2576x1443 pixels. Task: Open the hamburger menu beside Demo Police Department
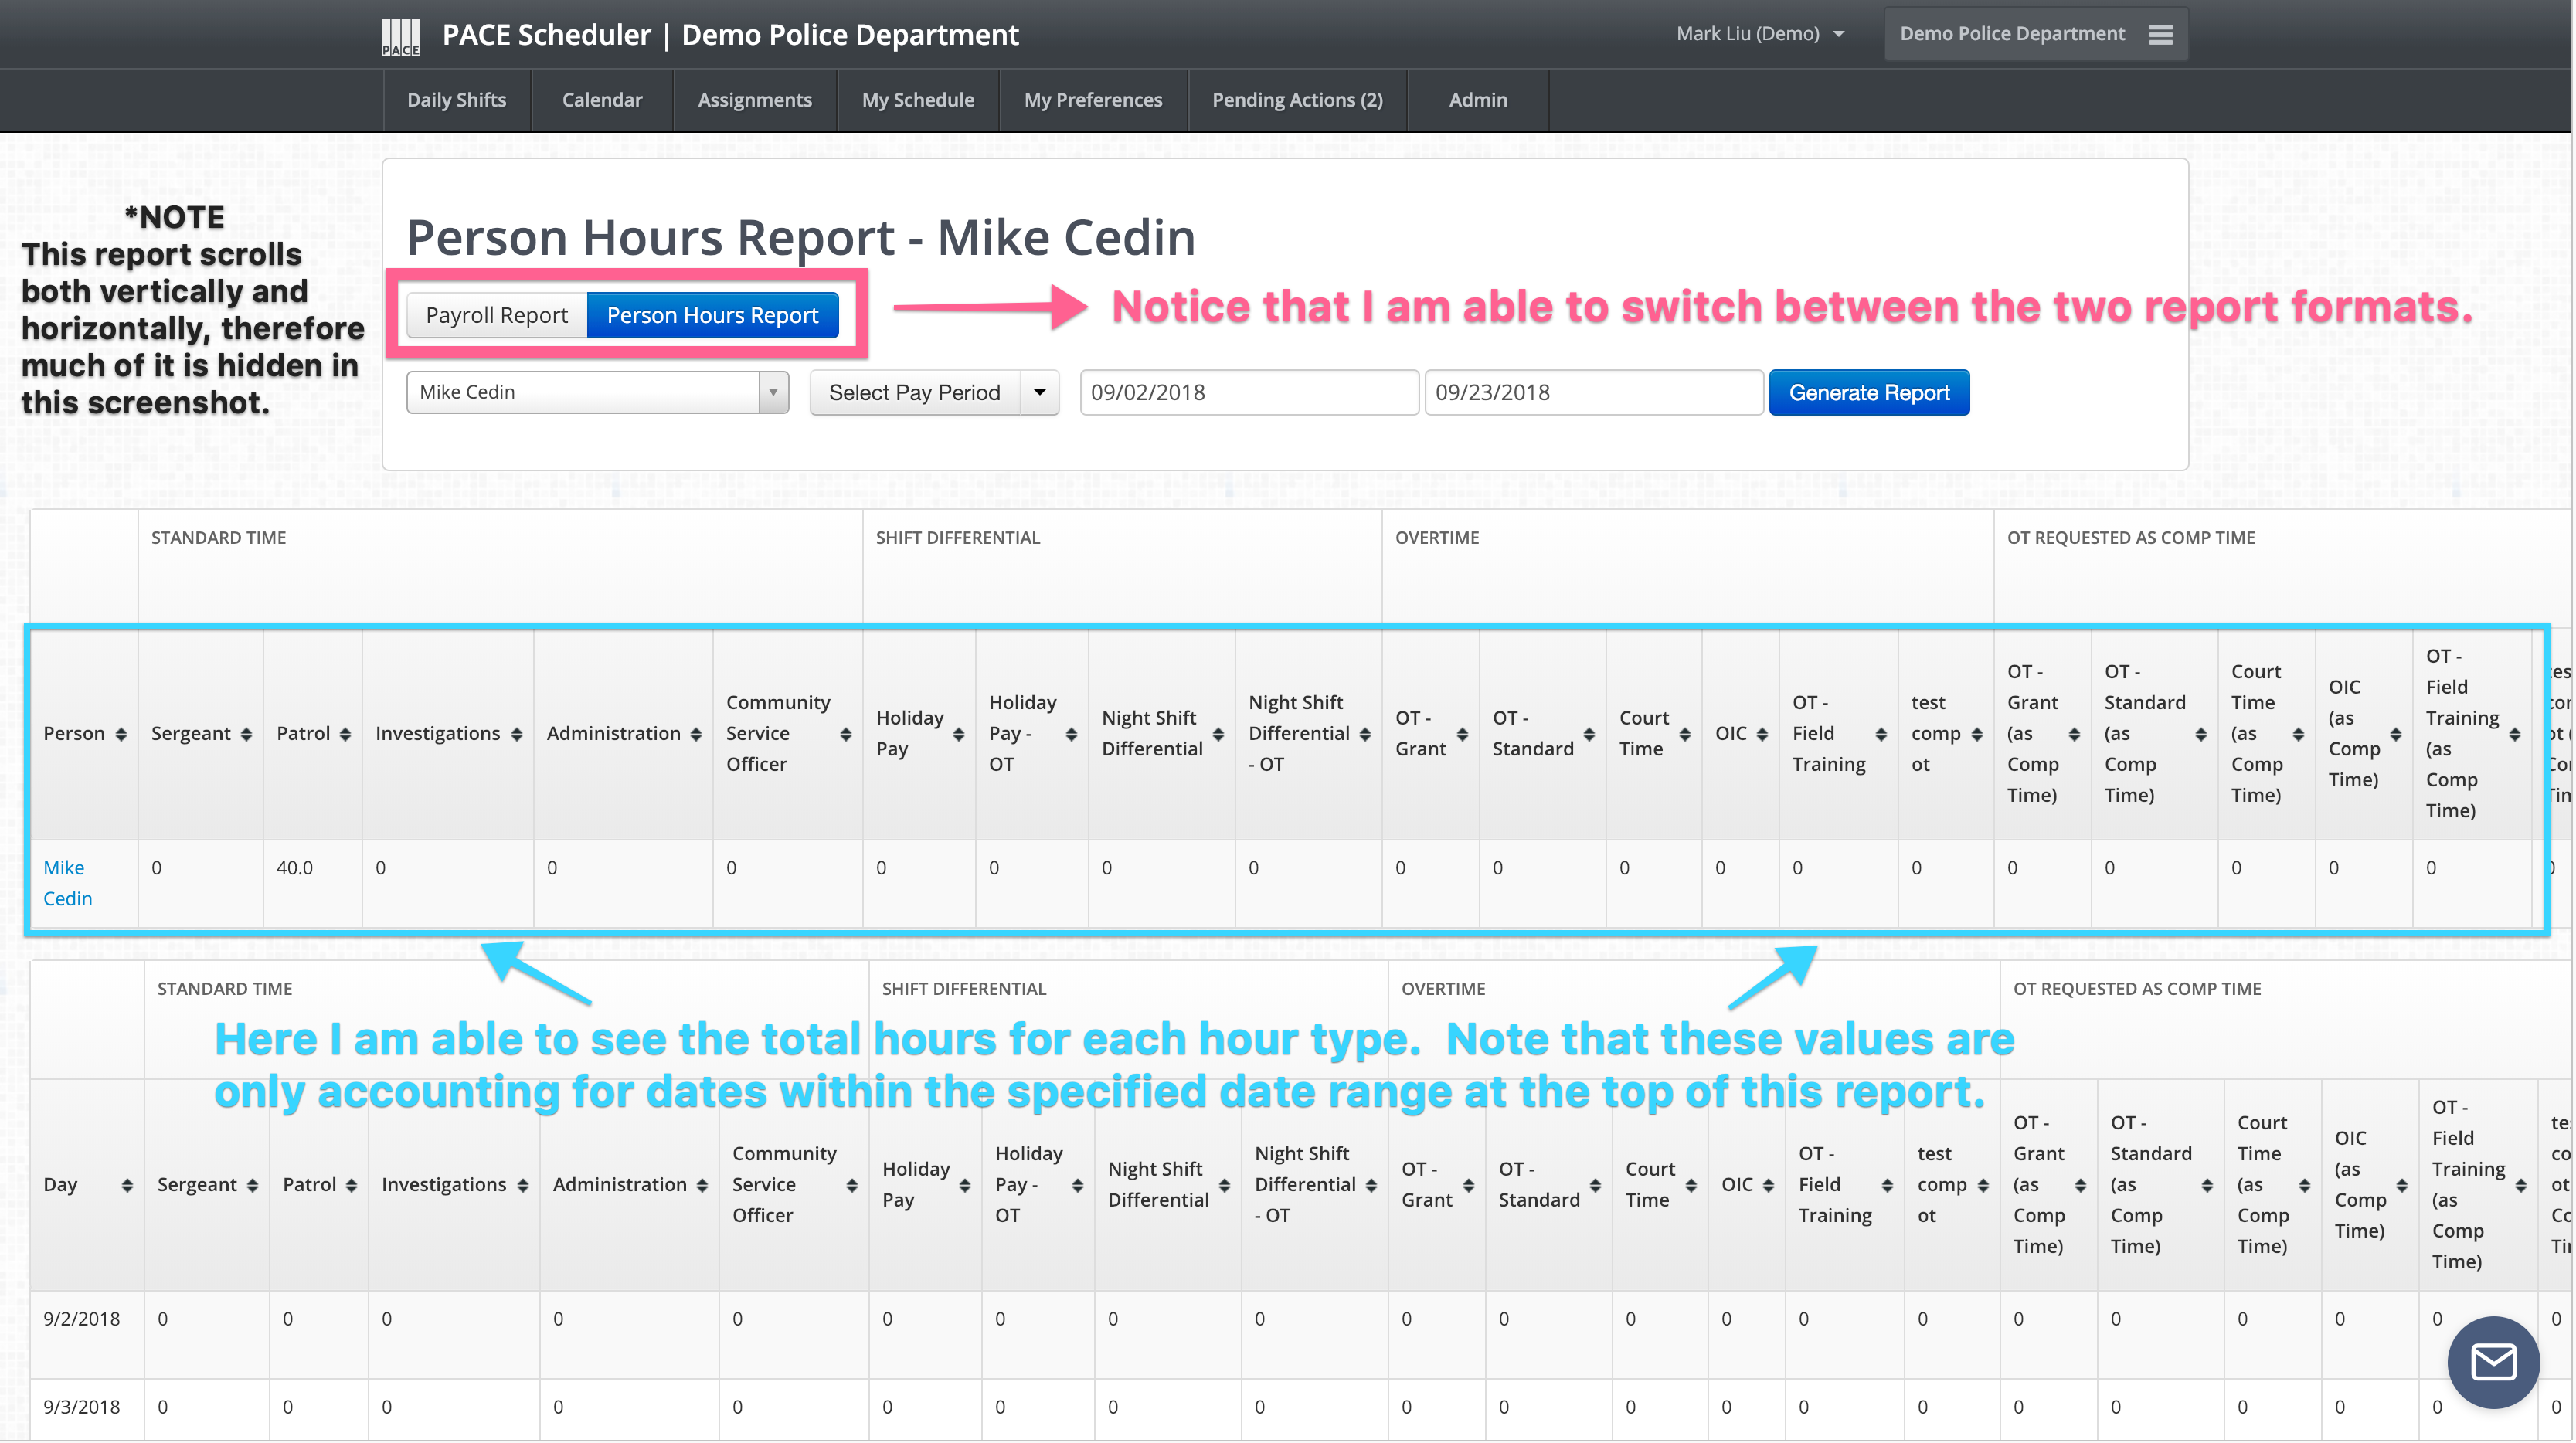(x=2160, y=34)
